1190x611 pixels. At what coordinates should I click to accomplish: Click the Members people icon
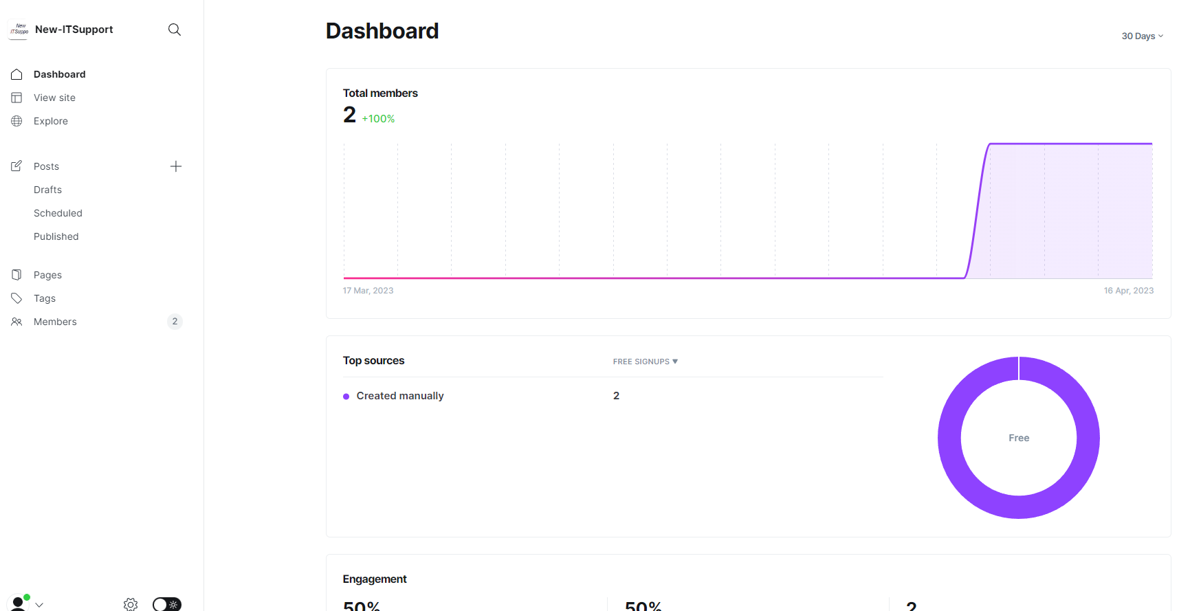[x=17, y=322]
